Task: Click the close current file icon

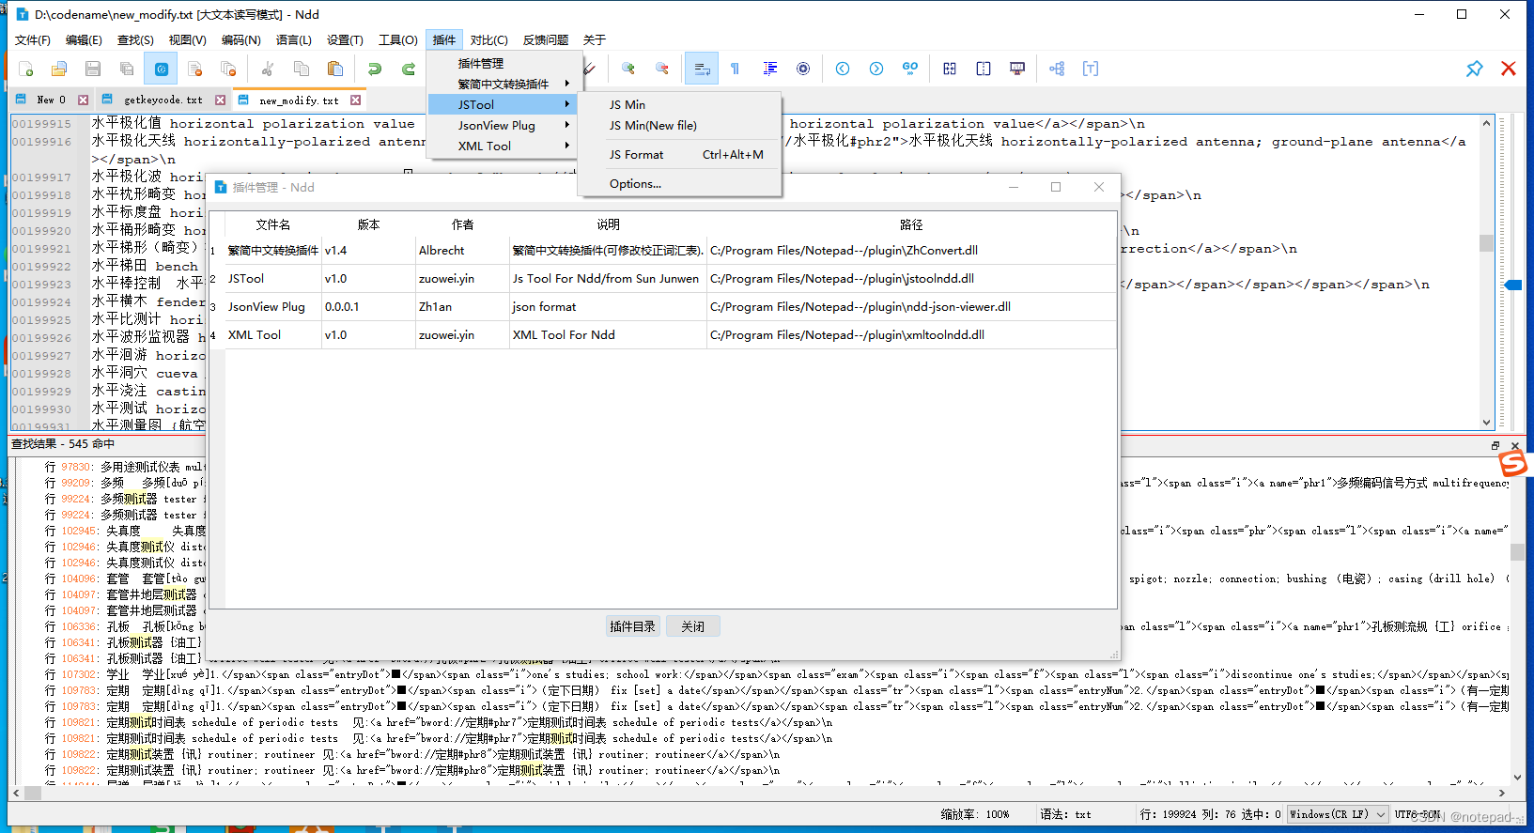Action: tap(194, 69)
